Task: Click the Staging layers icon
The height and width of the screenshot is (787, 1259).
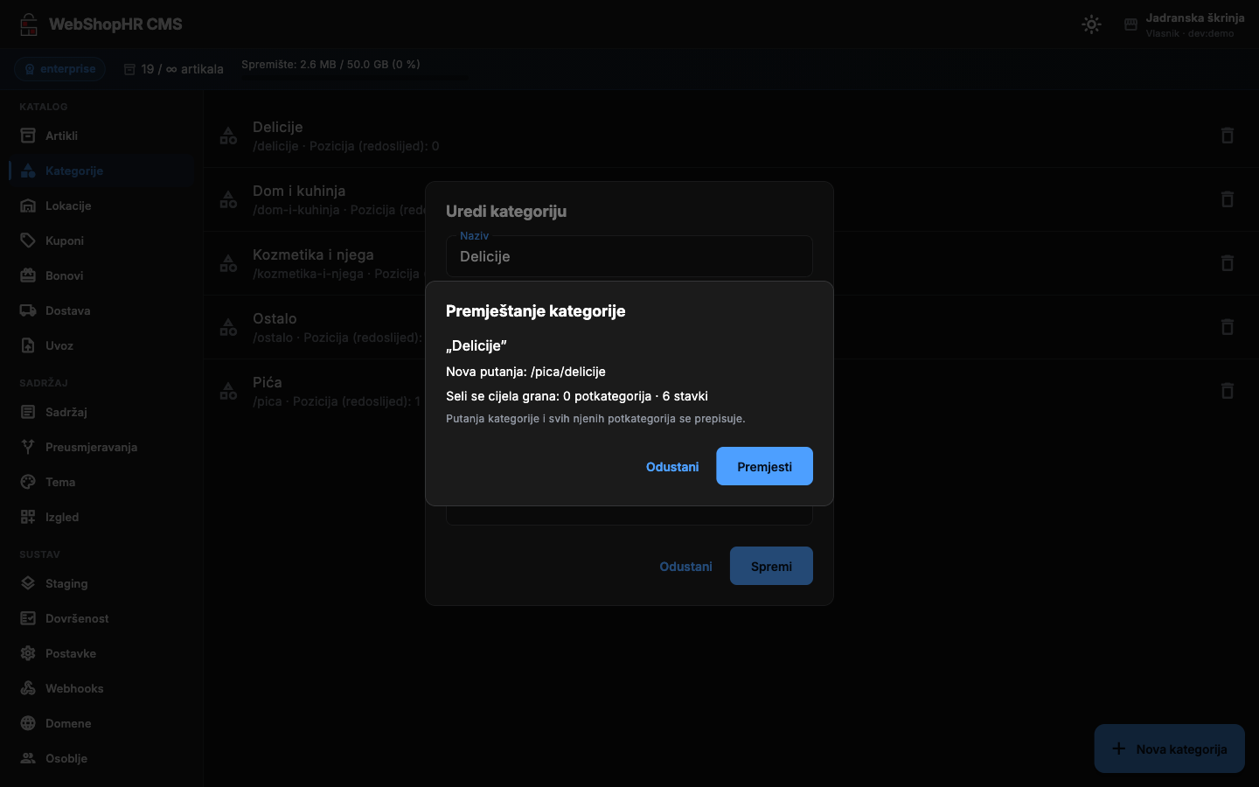Action: pyautogui.click(x=28, y=583)
